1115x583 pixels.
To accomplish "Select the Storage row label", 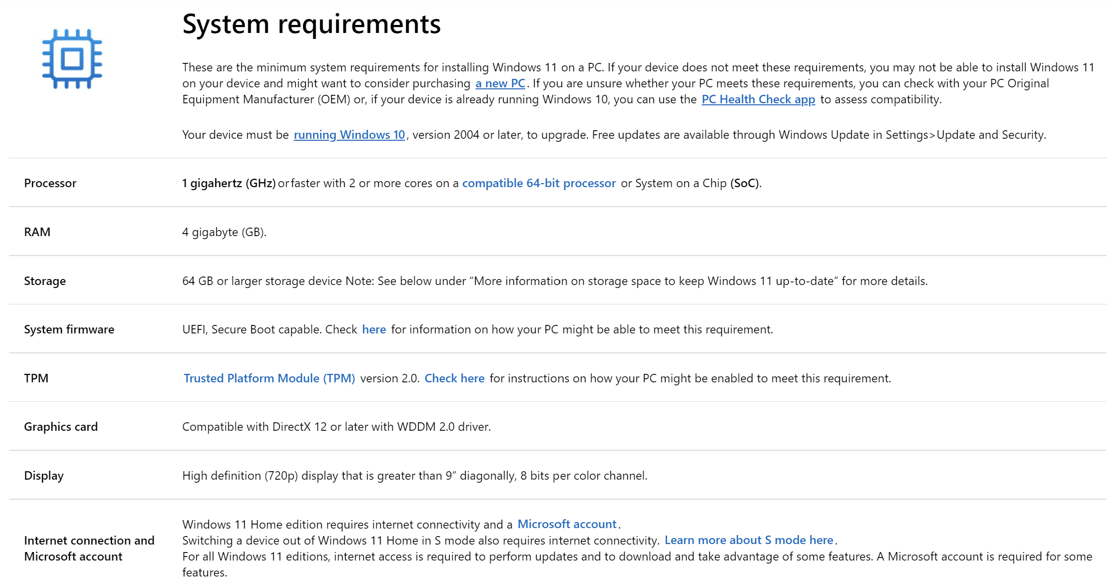I will (45, 281).
